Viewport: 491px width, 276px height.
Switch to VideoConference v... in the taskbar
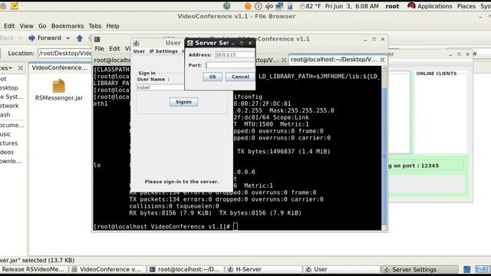click(107, 269)
